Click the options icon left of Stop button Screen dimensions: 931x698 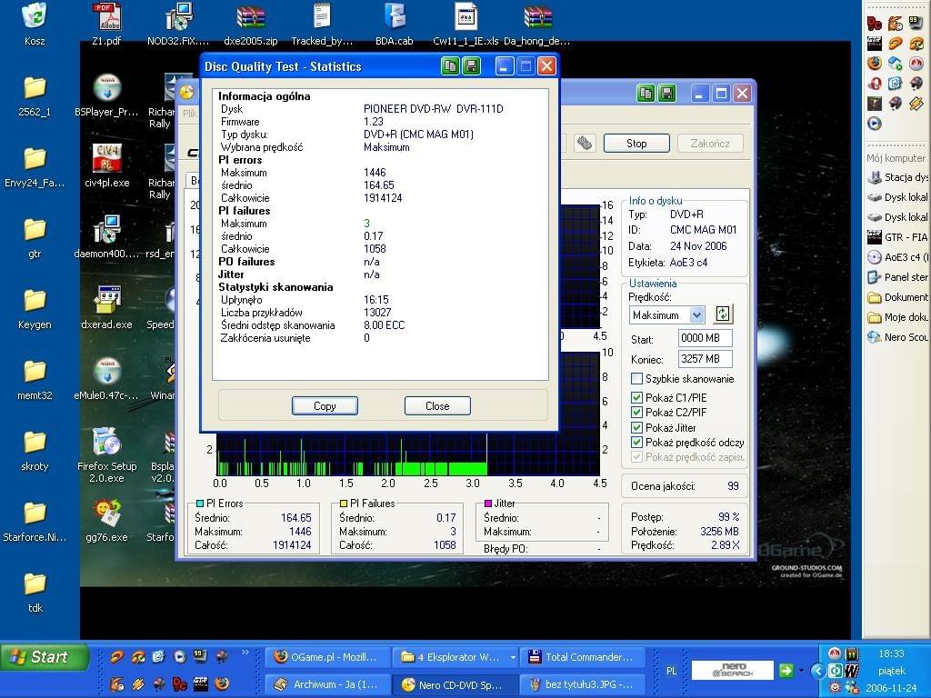point(585,143)
